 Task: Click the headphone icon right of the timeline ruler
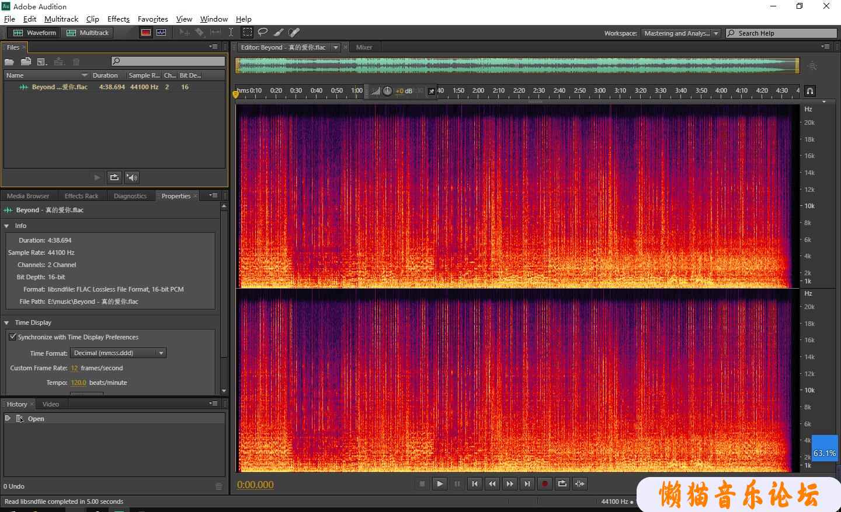pos(810,91)
